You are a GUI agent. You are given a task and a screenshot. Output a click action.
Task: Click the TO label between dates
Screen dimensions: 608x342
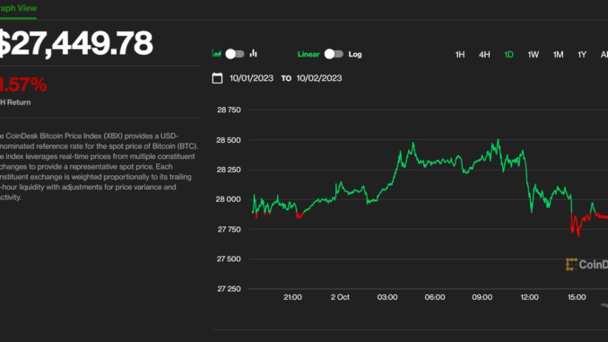(286, 78)
